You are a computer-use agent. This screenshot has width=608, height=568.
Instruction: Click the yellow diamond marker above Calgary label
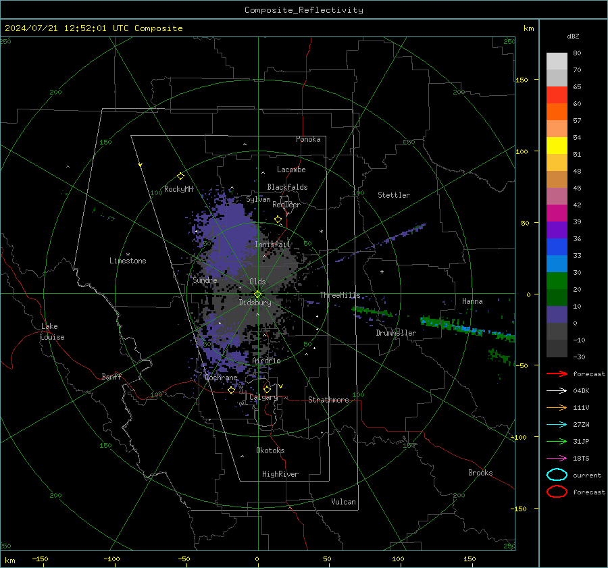click(267, 389)
